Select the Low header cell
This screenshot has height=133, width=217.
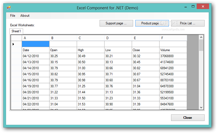click(118, 50)
